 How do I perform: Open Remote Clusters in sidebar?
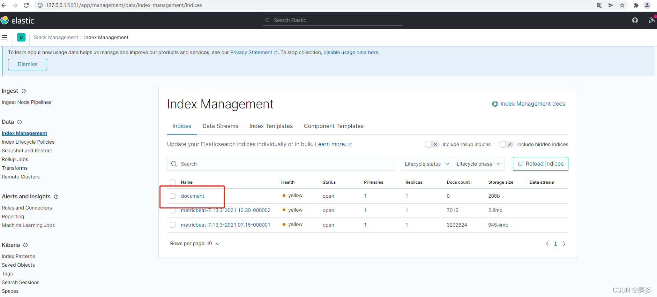tap(21, 177)
